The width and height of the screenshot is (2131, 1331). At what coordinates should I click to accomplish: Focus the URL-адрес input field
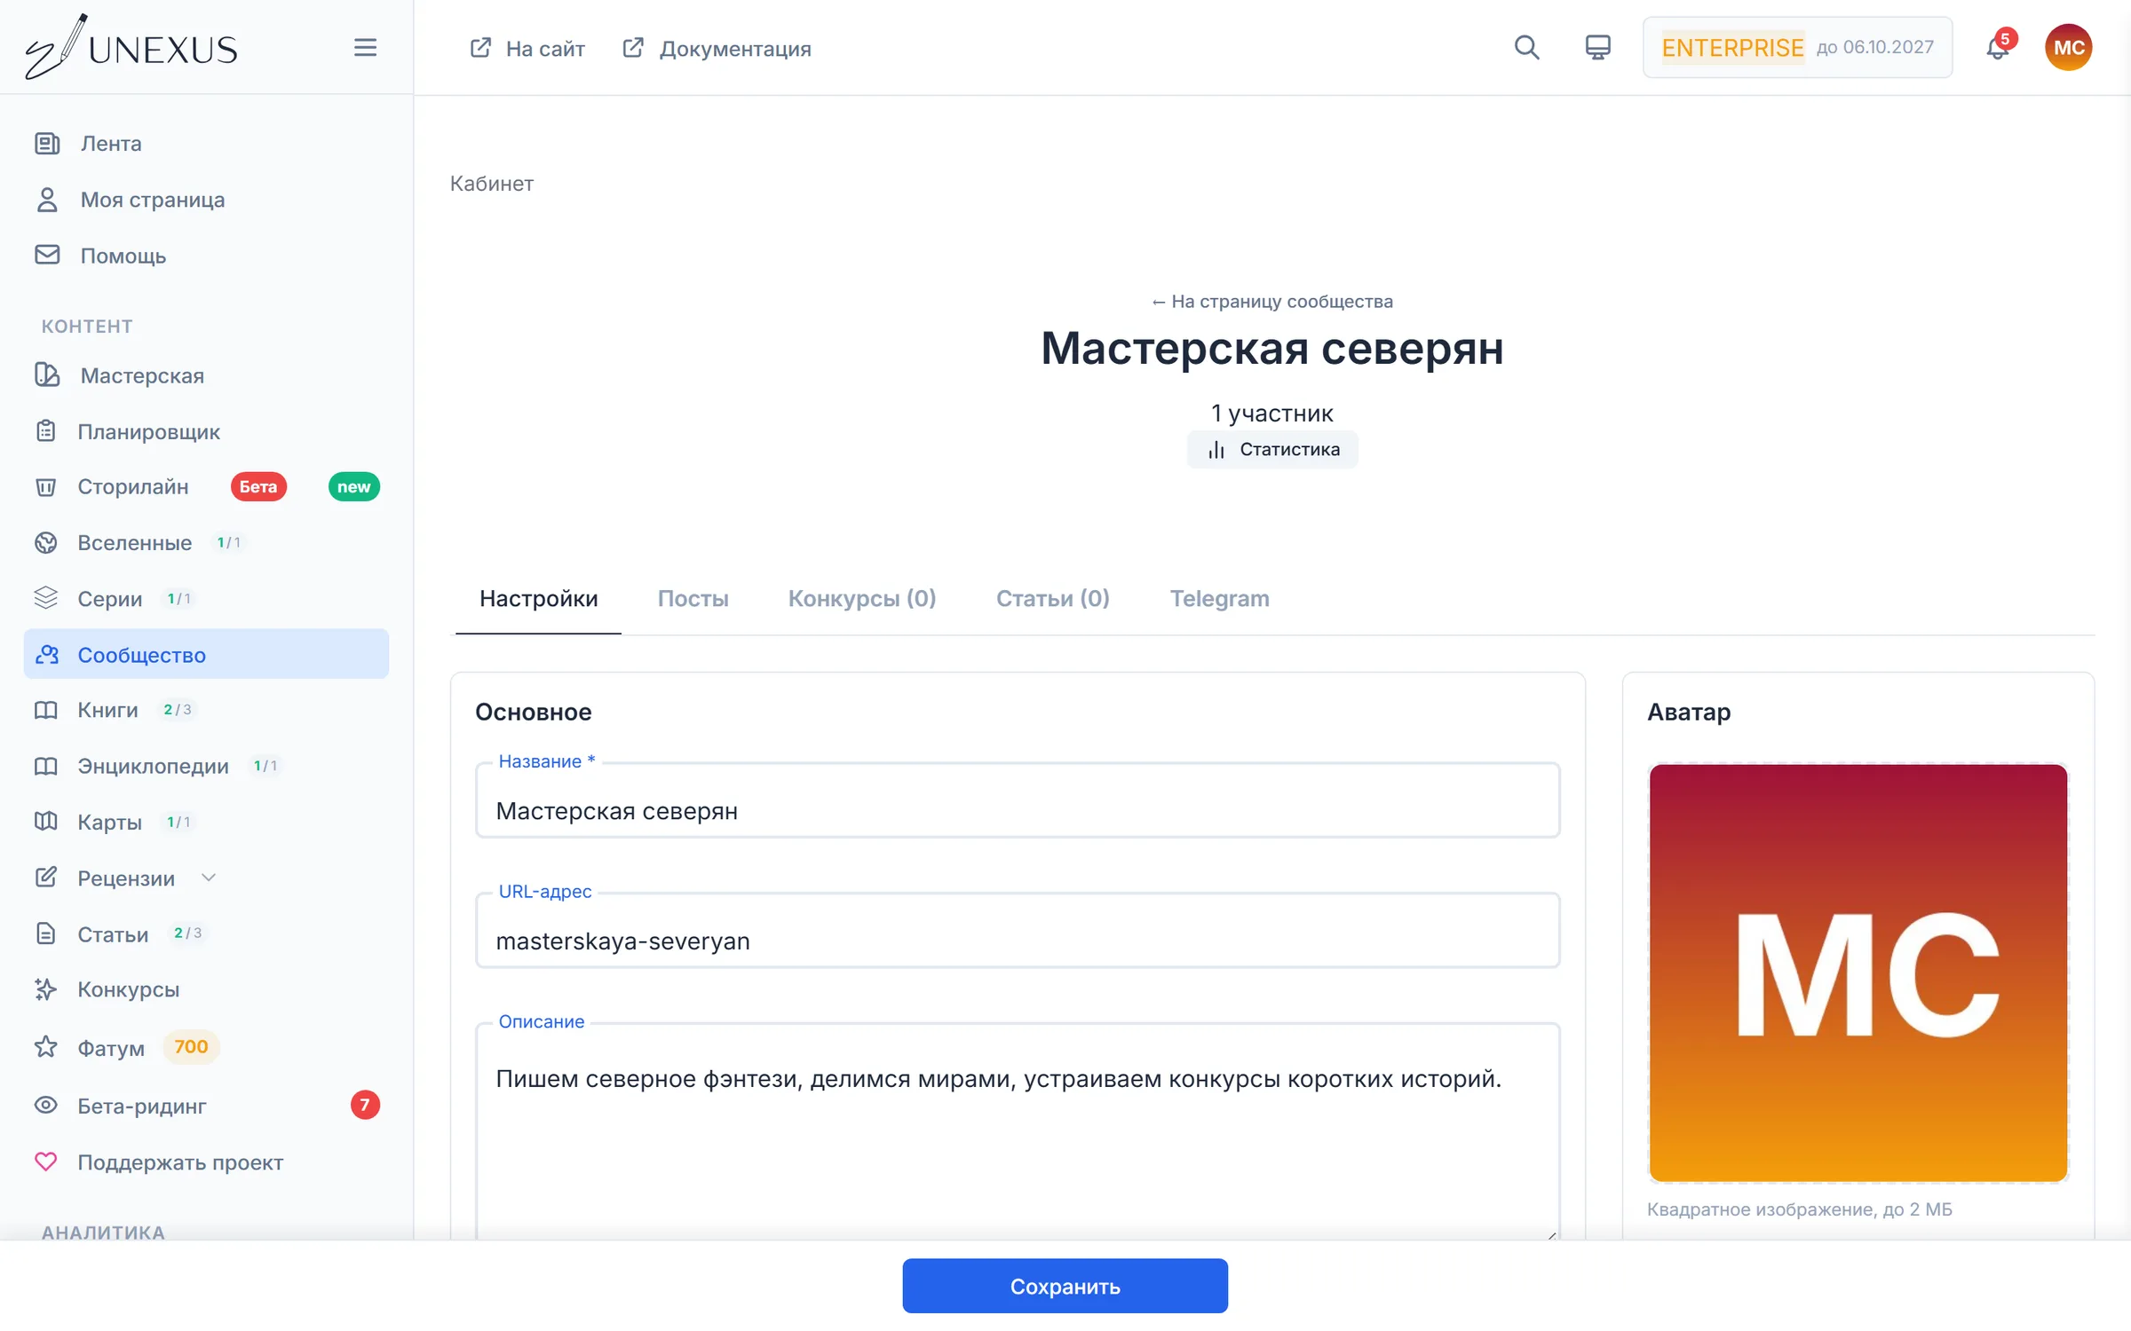[x=1018, y=931]
